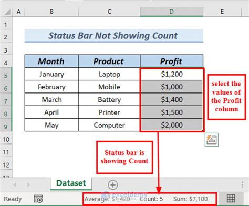249x206 pixels.
Task: Switch to Normal view grid icon
Action: [231, 199]
